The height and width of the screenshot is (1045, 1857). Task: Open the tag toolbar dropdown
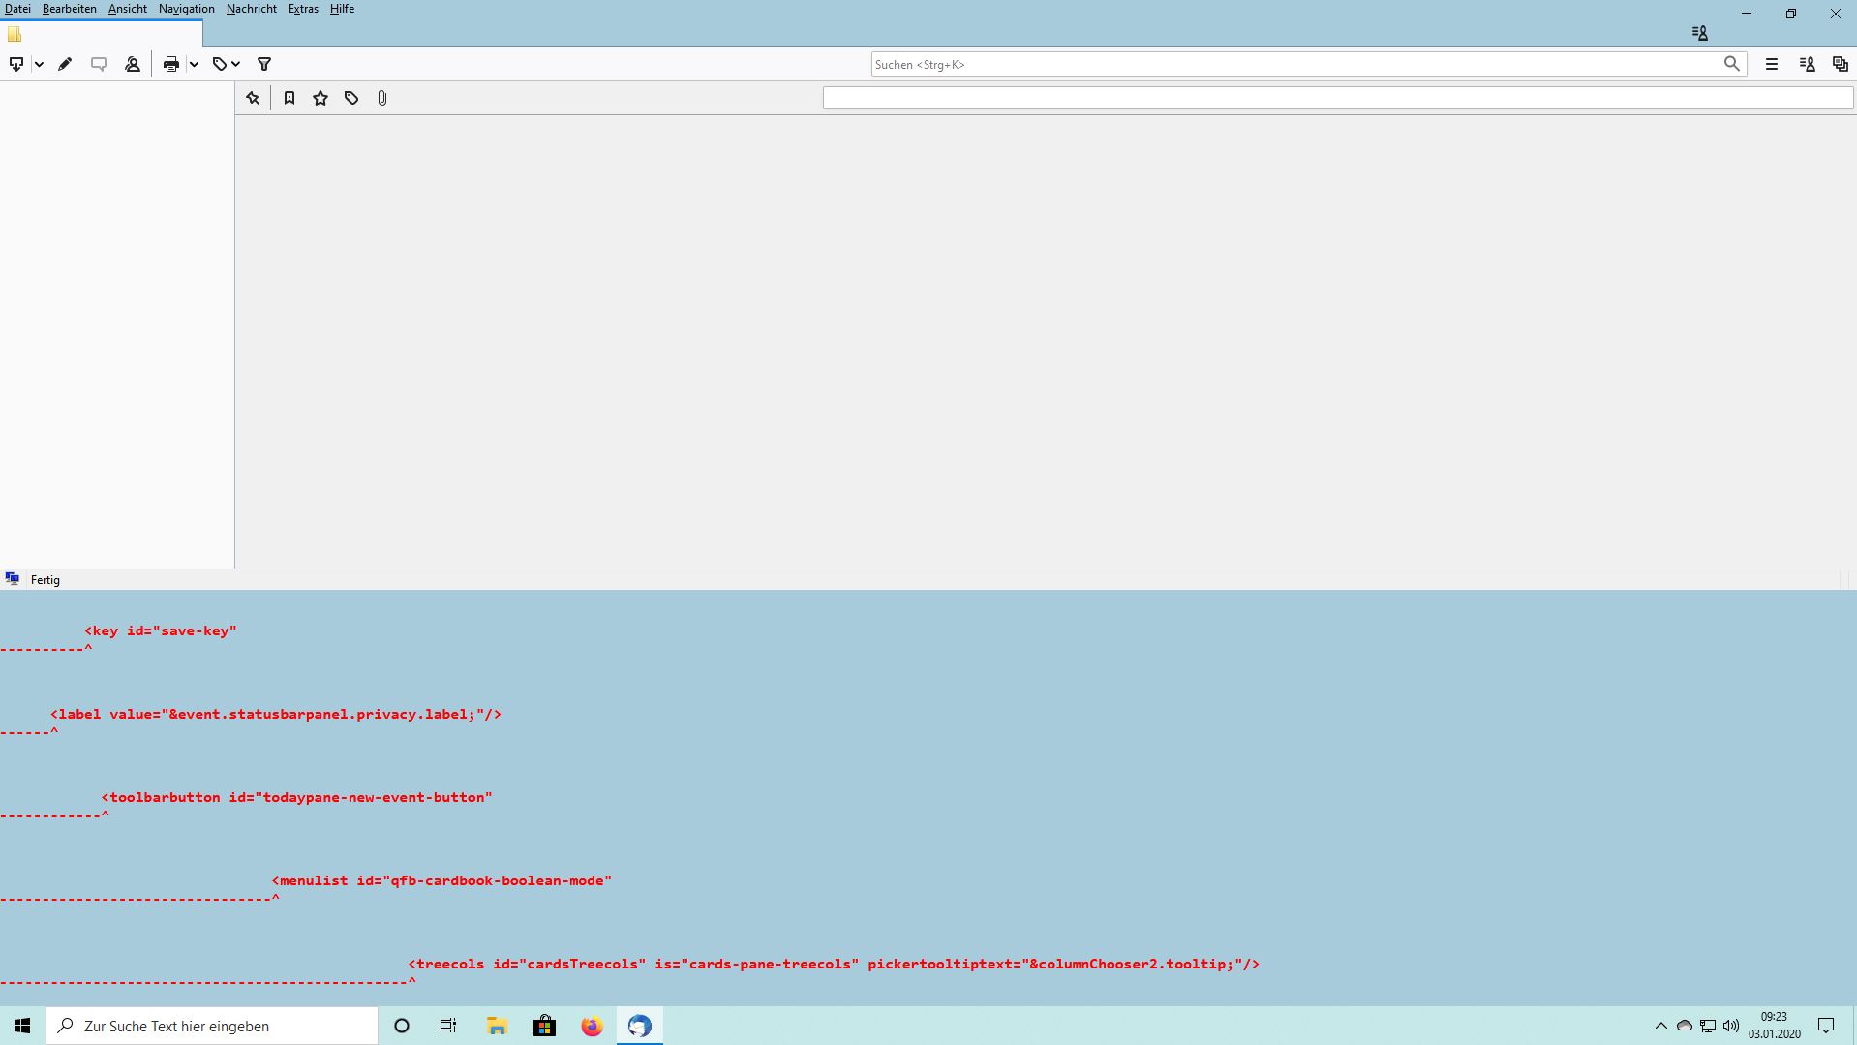pos(227,64)
